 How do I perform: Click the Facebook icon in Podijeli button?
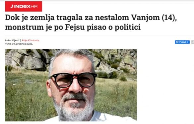177,42
